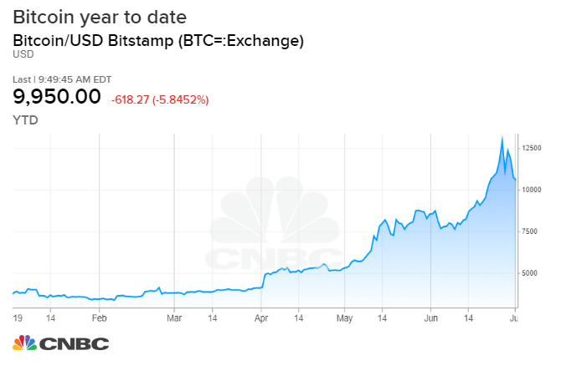Click the chart's highest price peak
This screenshot has width=561, height=376.
point(502,138)
